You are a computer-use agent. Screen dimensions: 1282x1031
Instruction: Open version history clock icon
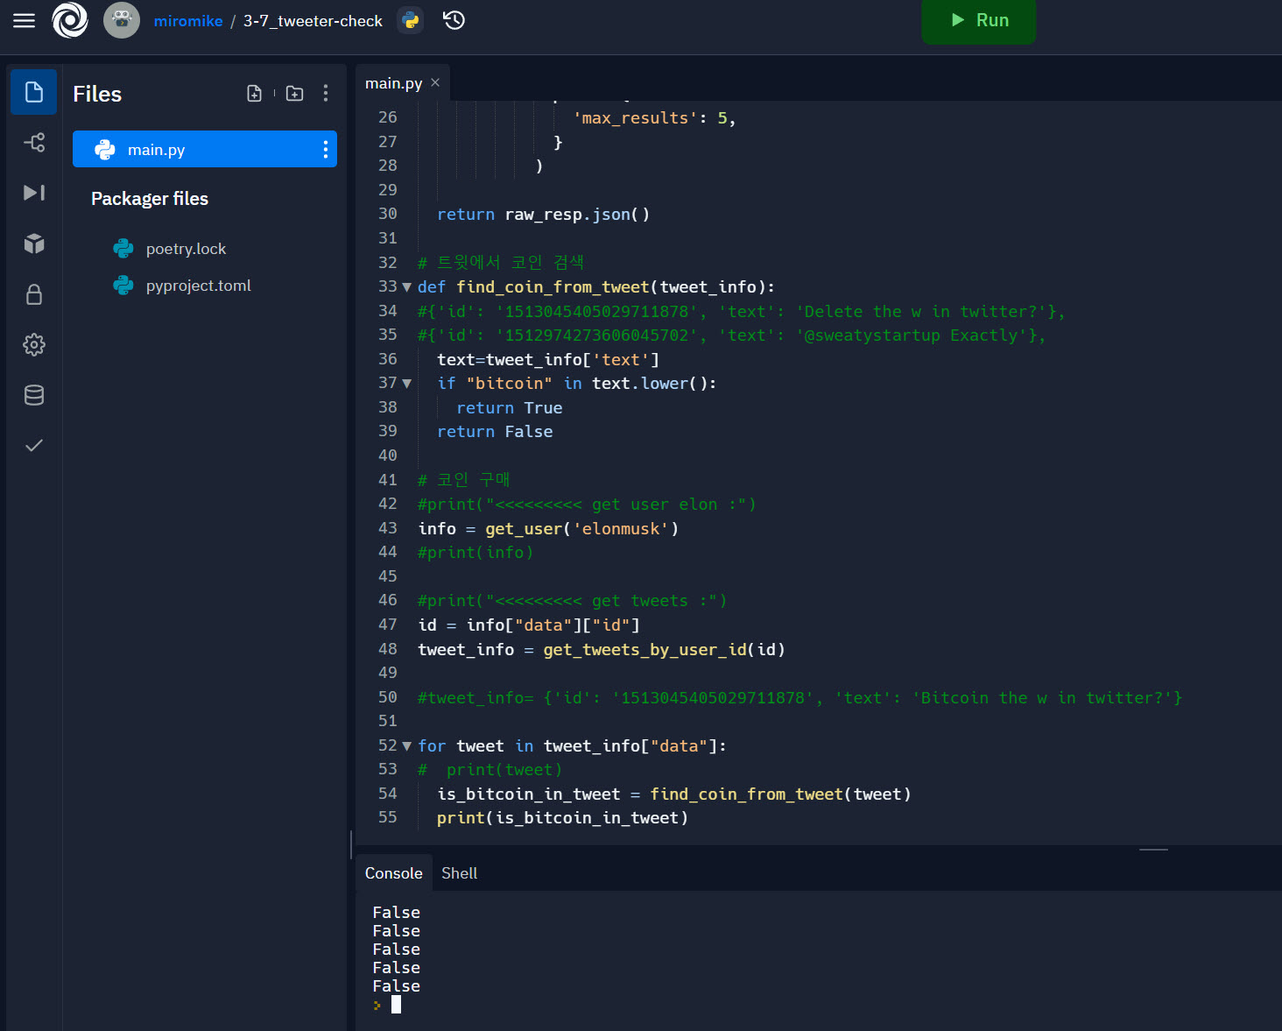click(454, 20)
